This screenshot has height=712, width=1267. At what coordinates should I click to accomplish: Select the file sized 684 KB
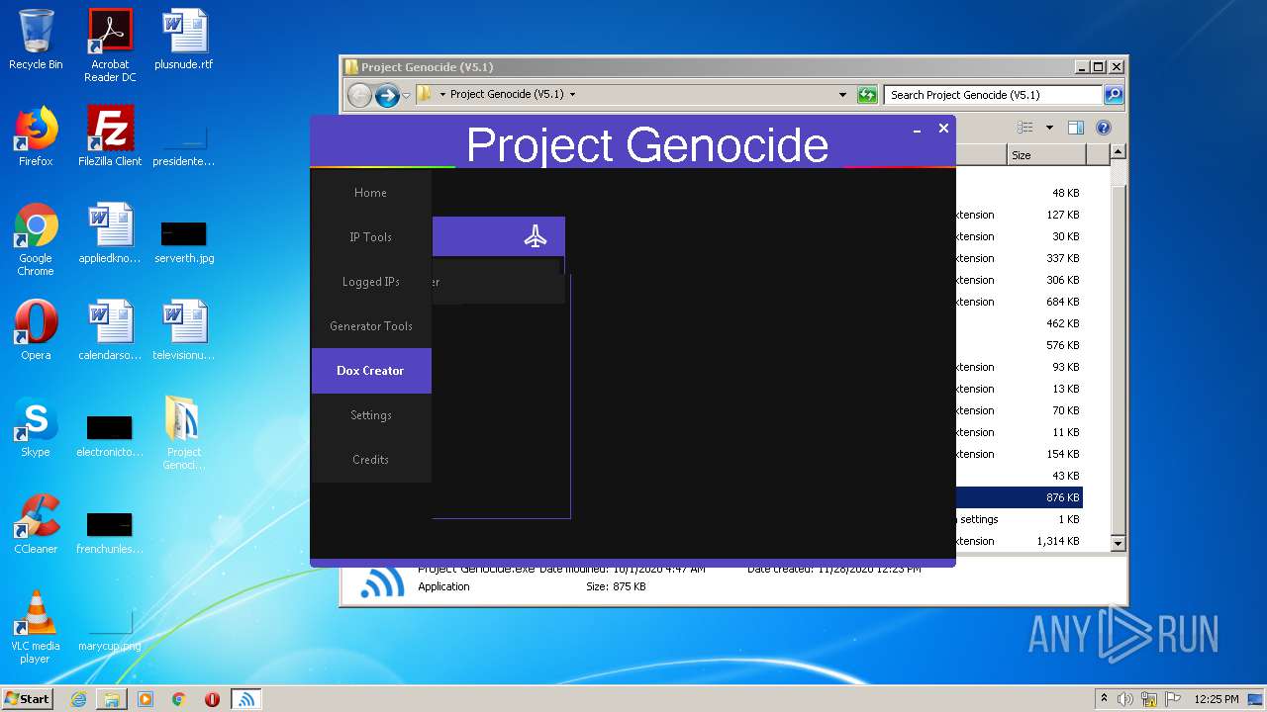point(1019,302)
